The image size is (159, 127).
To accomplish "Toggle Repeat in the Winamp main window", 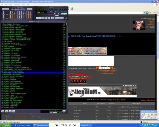I will (x=62, y=18).
